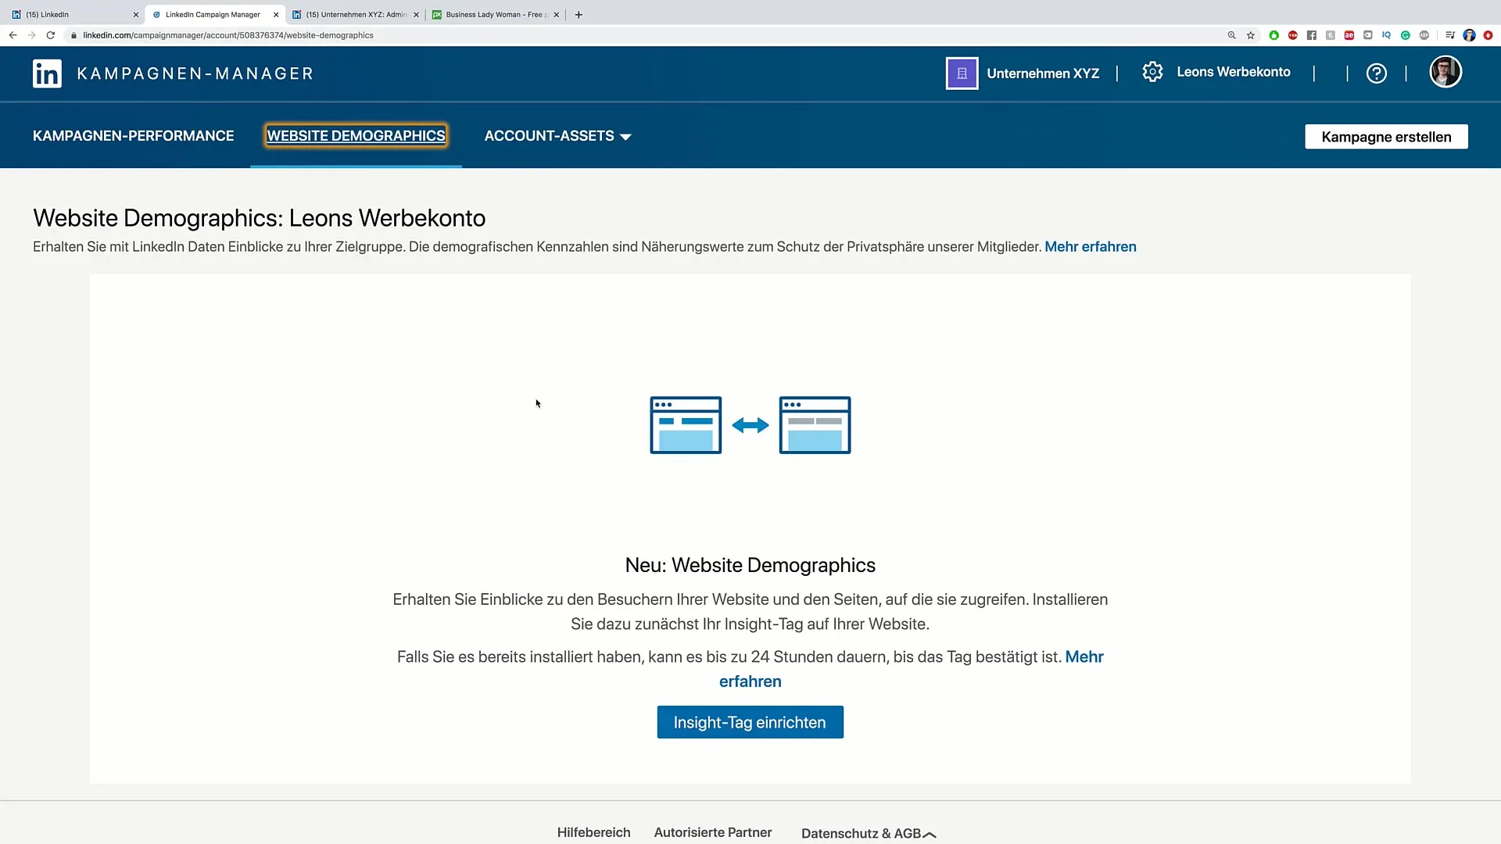This screenshot has height=844, width=1501.
Task: Expand Datenschutz & AGB footer menu
Action: [x=869, y=833]
